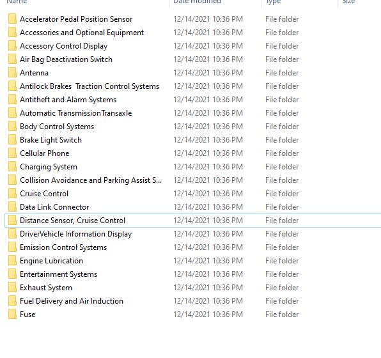Screen dimensions: 381x358
Task: Select Collision Avoidance and Parking Assist folder name
Action: [91, 180]
